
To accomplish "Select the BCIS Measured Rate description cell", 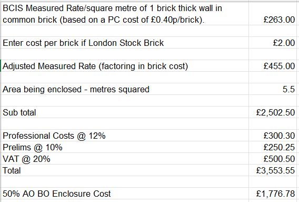I will (125, 14).
